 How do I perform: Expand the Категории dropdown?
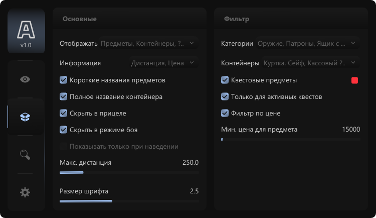click(x=308, y=43)
